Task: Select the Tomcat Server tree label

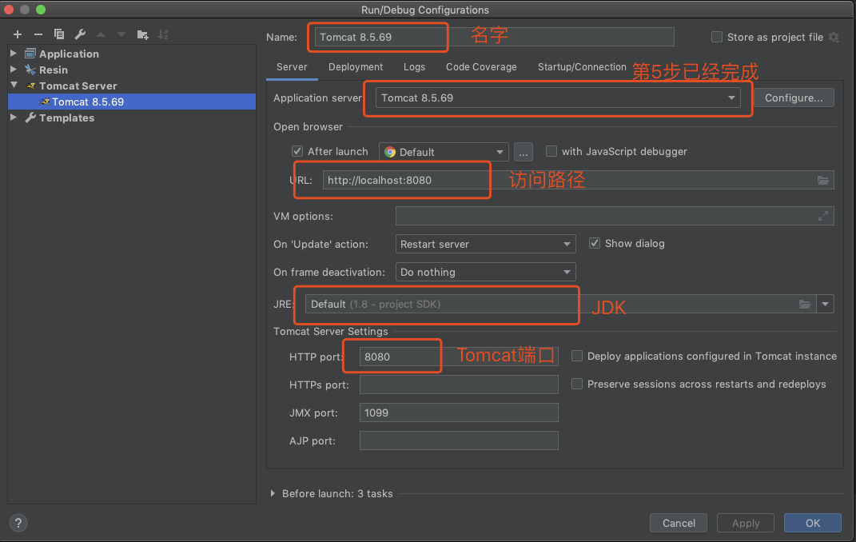Action: tap(78, 86)
